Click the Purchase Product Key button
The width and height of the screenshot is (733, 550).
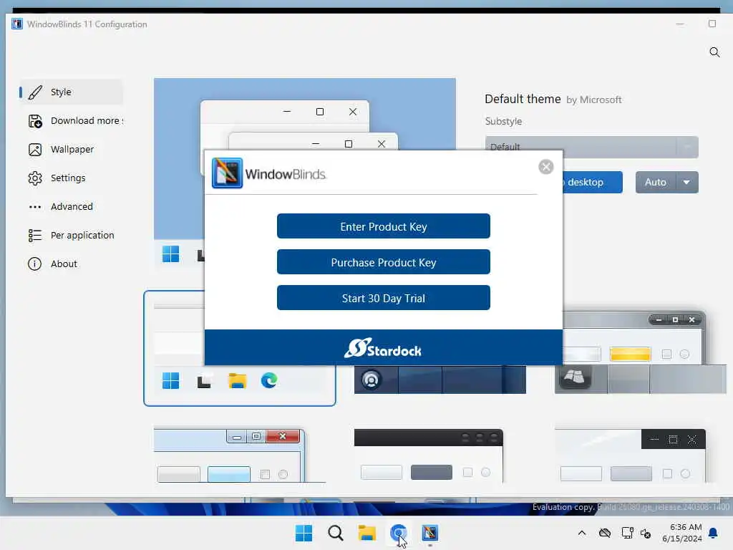[x=384, y=262]
